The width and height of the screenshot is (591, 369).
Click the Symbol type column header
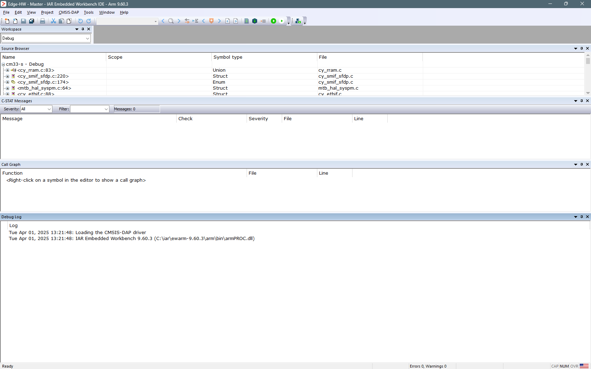click(x=228, y=57)
